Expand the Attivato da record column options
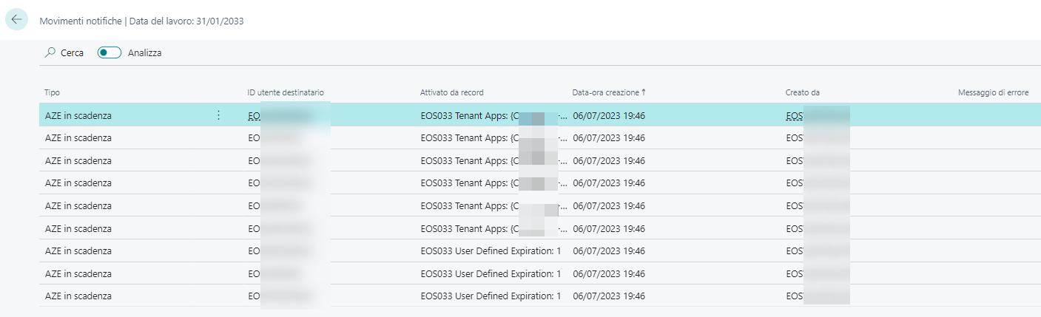Viewport: 1041px width, 317px height. [451, 92]
